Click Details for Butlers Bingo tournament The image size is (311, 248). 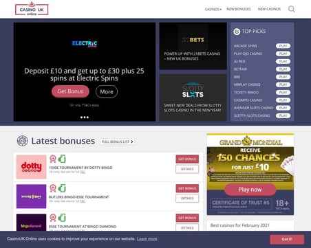coord(187,199)
